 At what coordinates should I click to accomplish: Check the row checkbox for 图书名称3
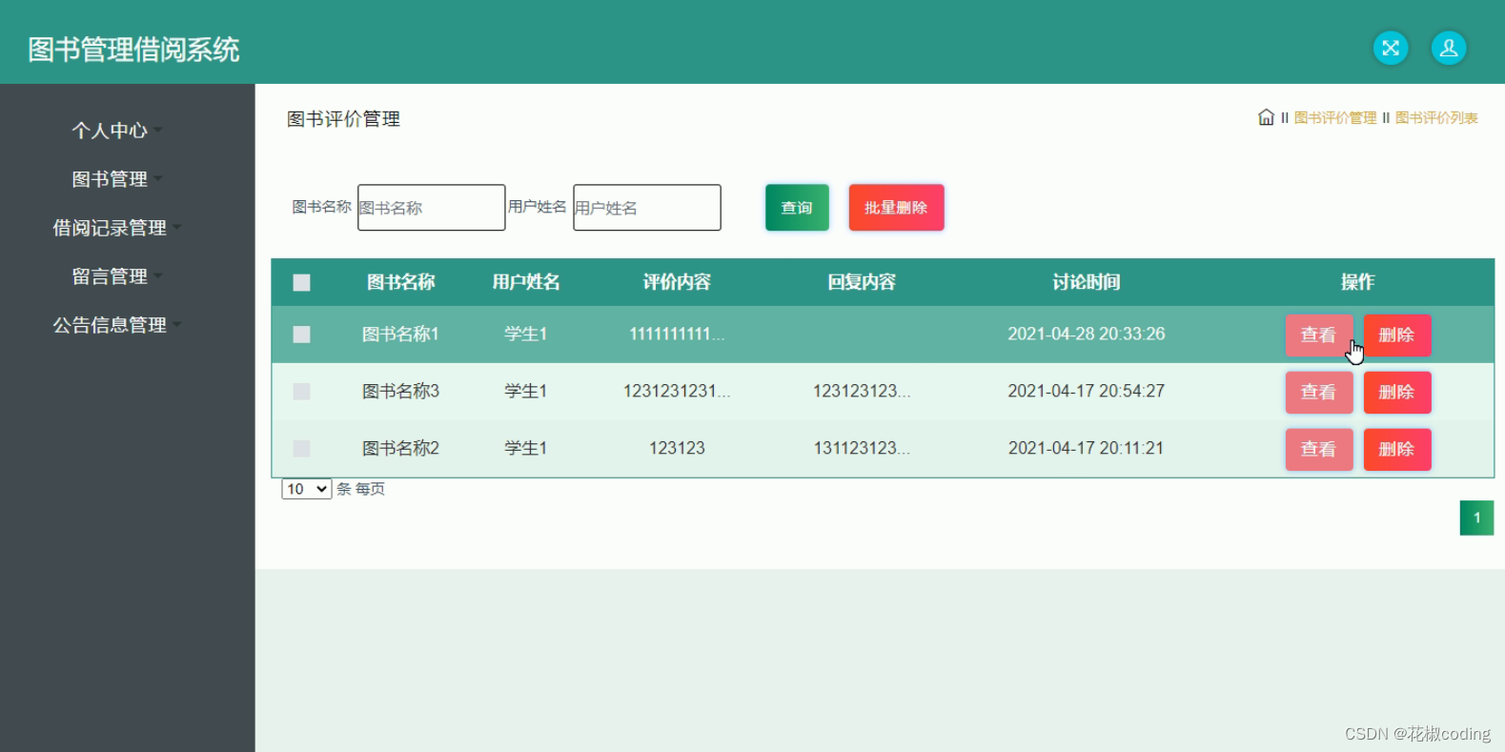tap(301, 391)
